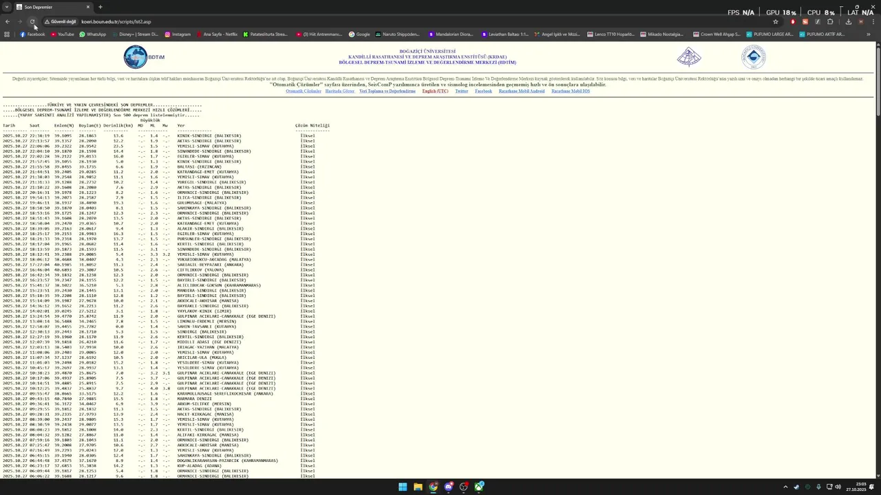Viewport: 881px width, 495px height.
Task: Open Chrome from the taskbar
Action: (x=433, y=487)
